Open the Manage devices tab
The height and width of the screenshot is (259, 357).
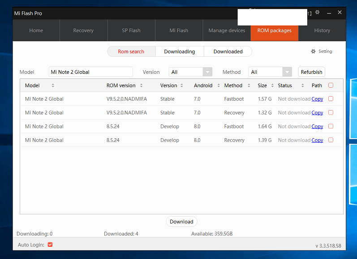click(227, 30)
